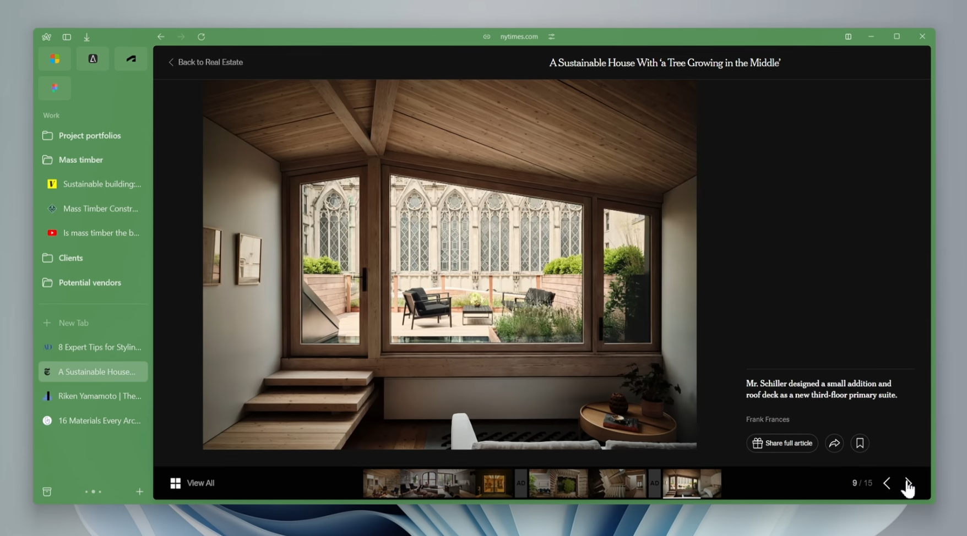Collapse the Mass timber folder
967x536 pixels.
80,160
